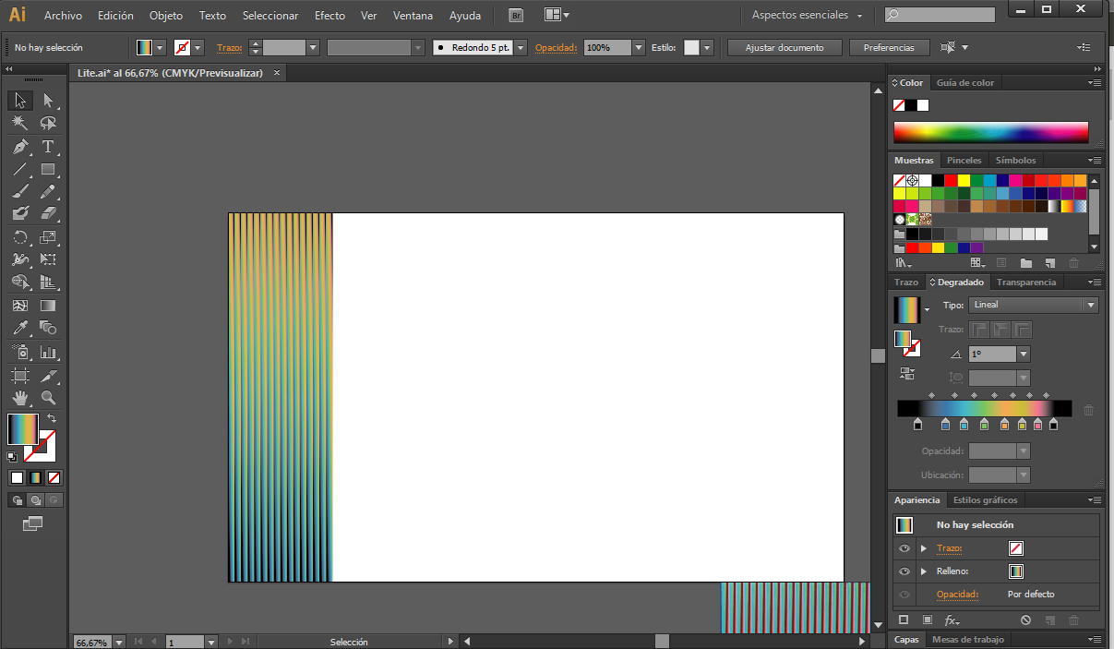Select the Eyedropper tool
This screenshot has width=1114, height=649.
20,328
